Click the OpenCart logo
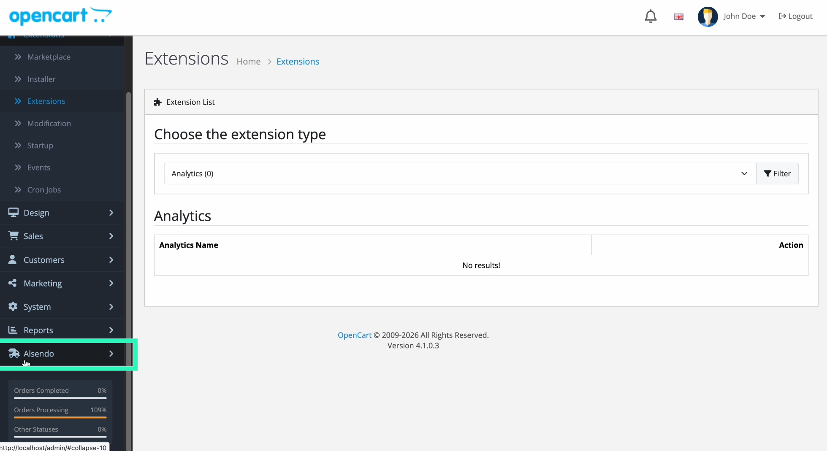 (x=60, y=16)
